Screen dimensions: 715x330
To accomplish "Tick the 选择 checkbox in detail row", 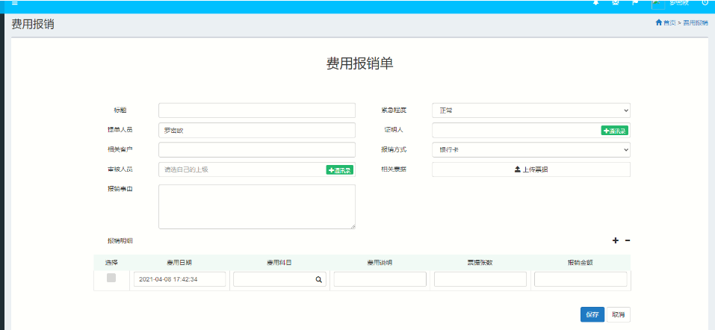I will click(111, 278).
